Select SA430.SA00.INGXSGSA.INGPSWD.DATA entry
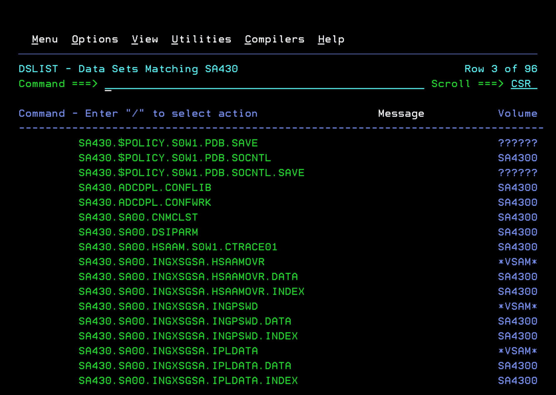556x395 pixels. pyautogui.click(x=185, y=321)
